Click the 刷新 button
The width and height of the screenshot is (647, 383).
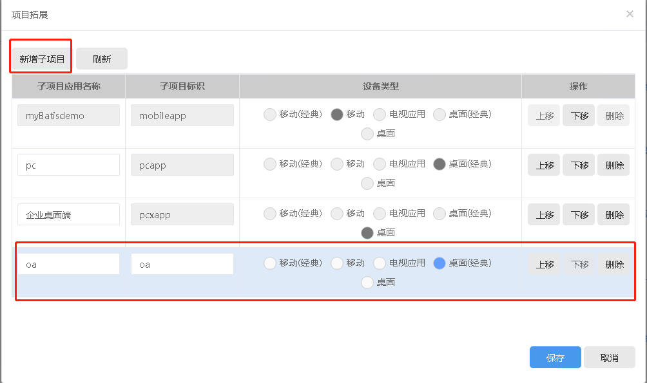[x=102, y=59]
